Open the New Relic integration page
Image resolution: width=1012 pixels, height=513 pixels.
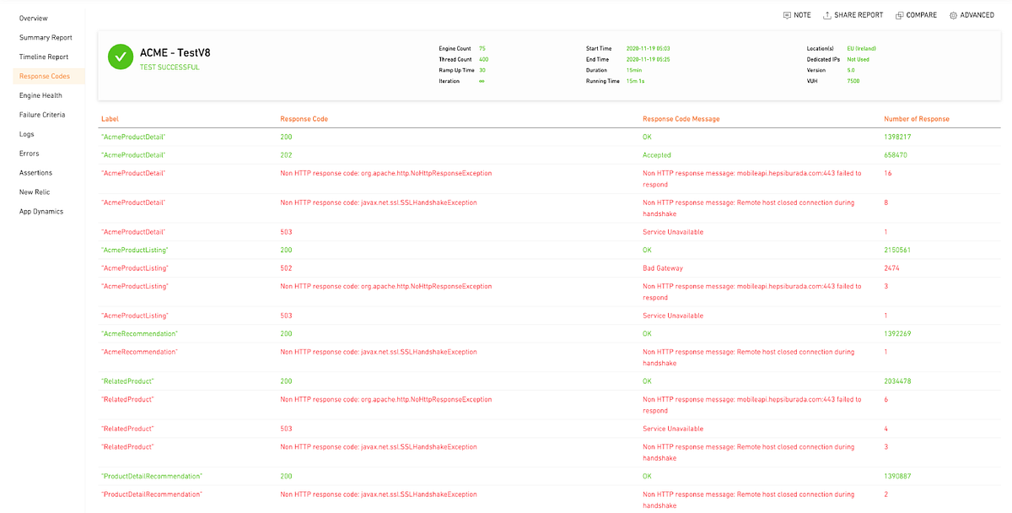click(x=35, y=192)
